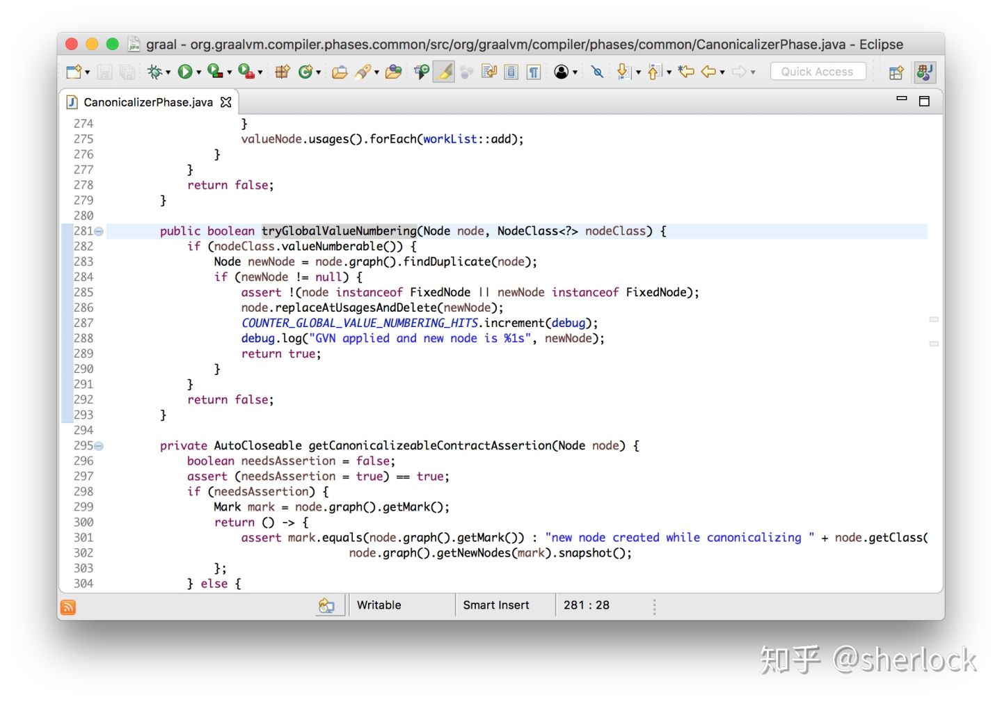The height and width of the screenshot is (702, 1002).
Task: Toggle Show Whitespace Characters pilcrow icon
Action: click(x=534, y=72)
